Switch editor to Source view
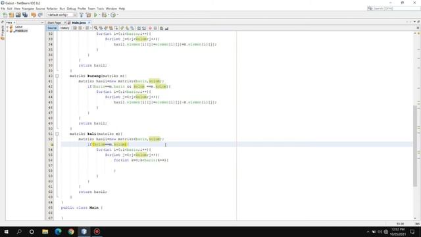This screenshot has height=237, width=421. [52, 28]
